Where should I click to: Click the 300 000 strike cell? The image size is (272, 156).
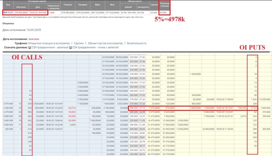click(134, 125)
